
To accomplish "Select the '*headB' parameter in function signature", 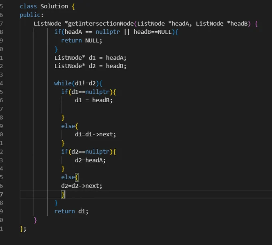I will click(237, 24).
